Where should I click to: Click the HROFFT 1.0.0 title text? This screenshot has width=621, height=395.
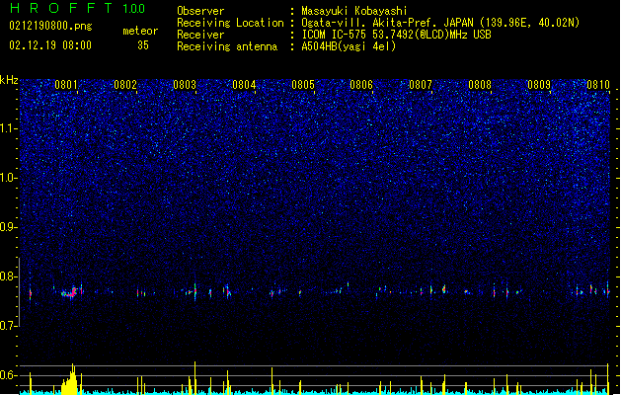point(77,8)
